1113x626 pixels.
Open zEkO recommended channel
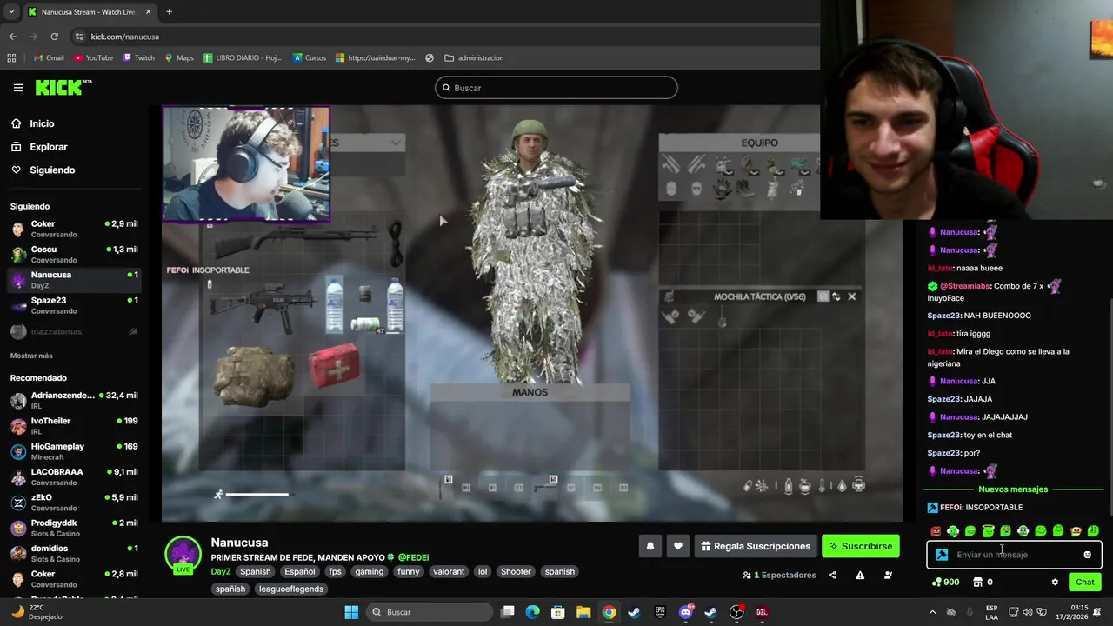(x=74, y=503)
